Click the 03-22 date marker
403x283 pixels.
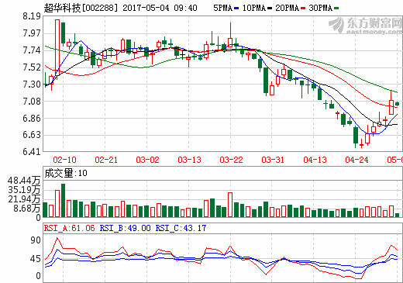pos(232,160)
